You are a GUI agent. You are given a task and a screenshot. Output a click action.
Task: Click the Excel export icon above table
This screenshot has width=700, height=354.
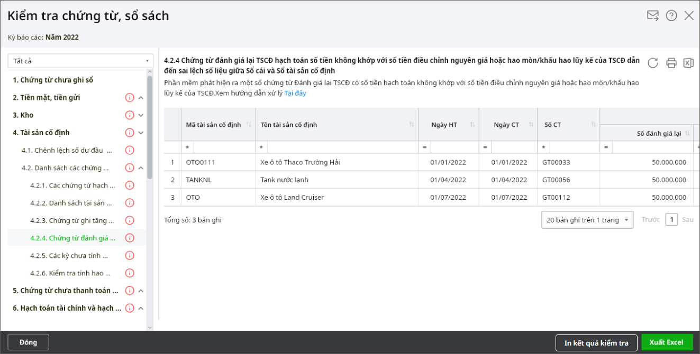[688, 63]
